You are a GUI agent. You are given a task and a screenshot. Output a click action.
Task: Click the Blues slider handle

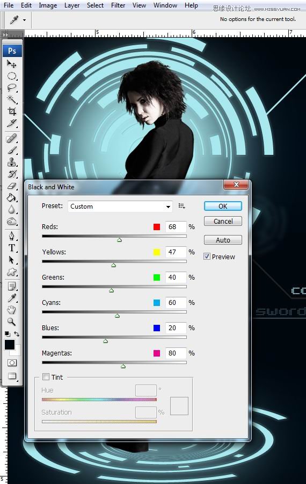point(105,341)
